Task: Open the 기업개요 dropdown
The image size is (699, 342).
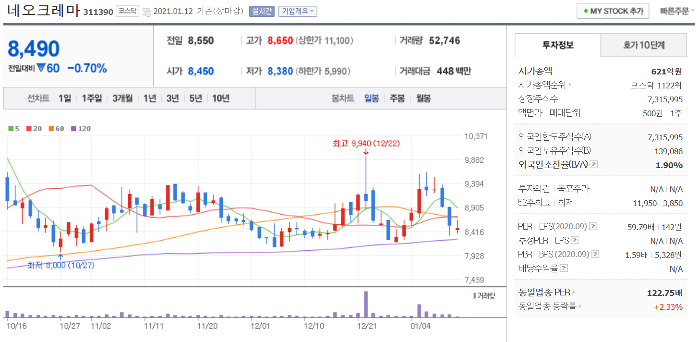Action: pos(298,11)
